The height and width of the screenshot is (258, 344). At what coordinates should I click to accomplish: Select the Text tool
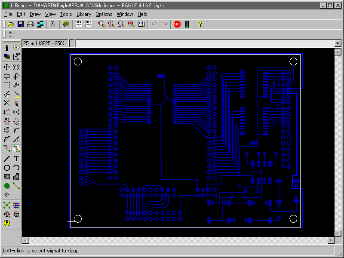coord(16,159)
